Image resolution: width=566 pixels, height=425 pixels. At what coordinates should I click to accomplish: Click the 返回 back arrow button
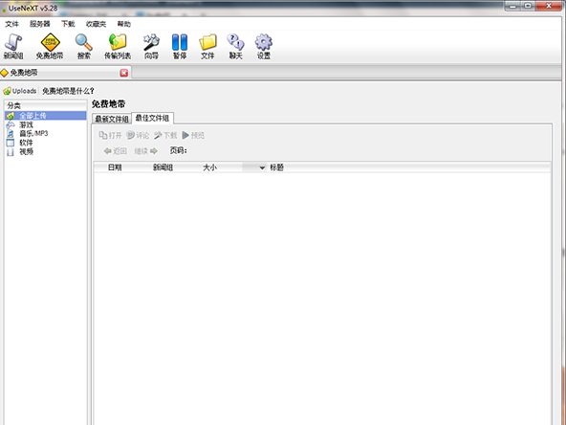click(115, 150)
